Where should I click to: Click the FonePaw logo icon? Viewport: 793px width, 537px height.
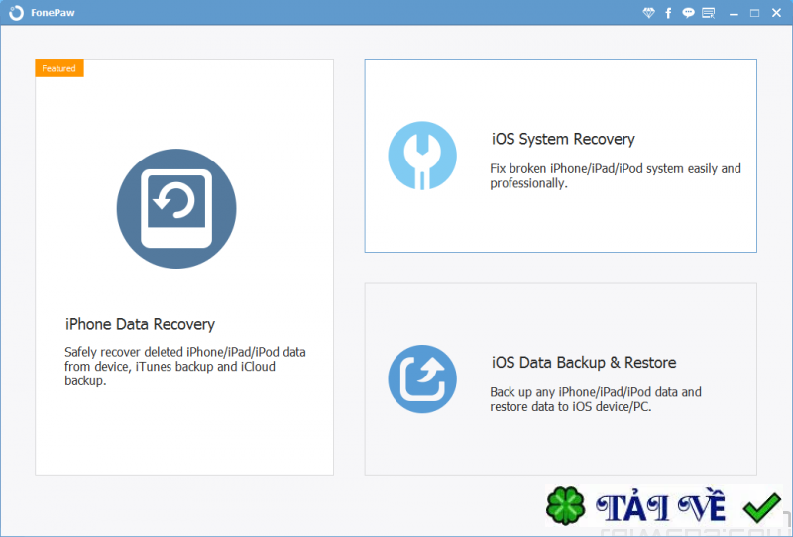[x=16, y=13]
